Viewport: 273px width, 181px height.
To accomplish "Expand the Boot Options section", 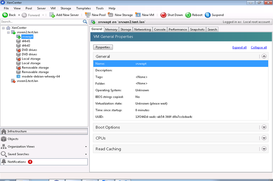I will (264, 127).
